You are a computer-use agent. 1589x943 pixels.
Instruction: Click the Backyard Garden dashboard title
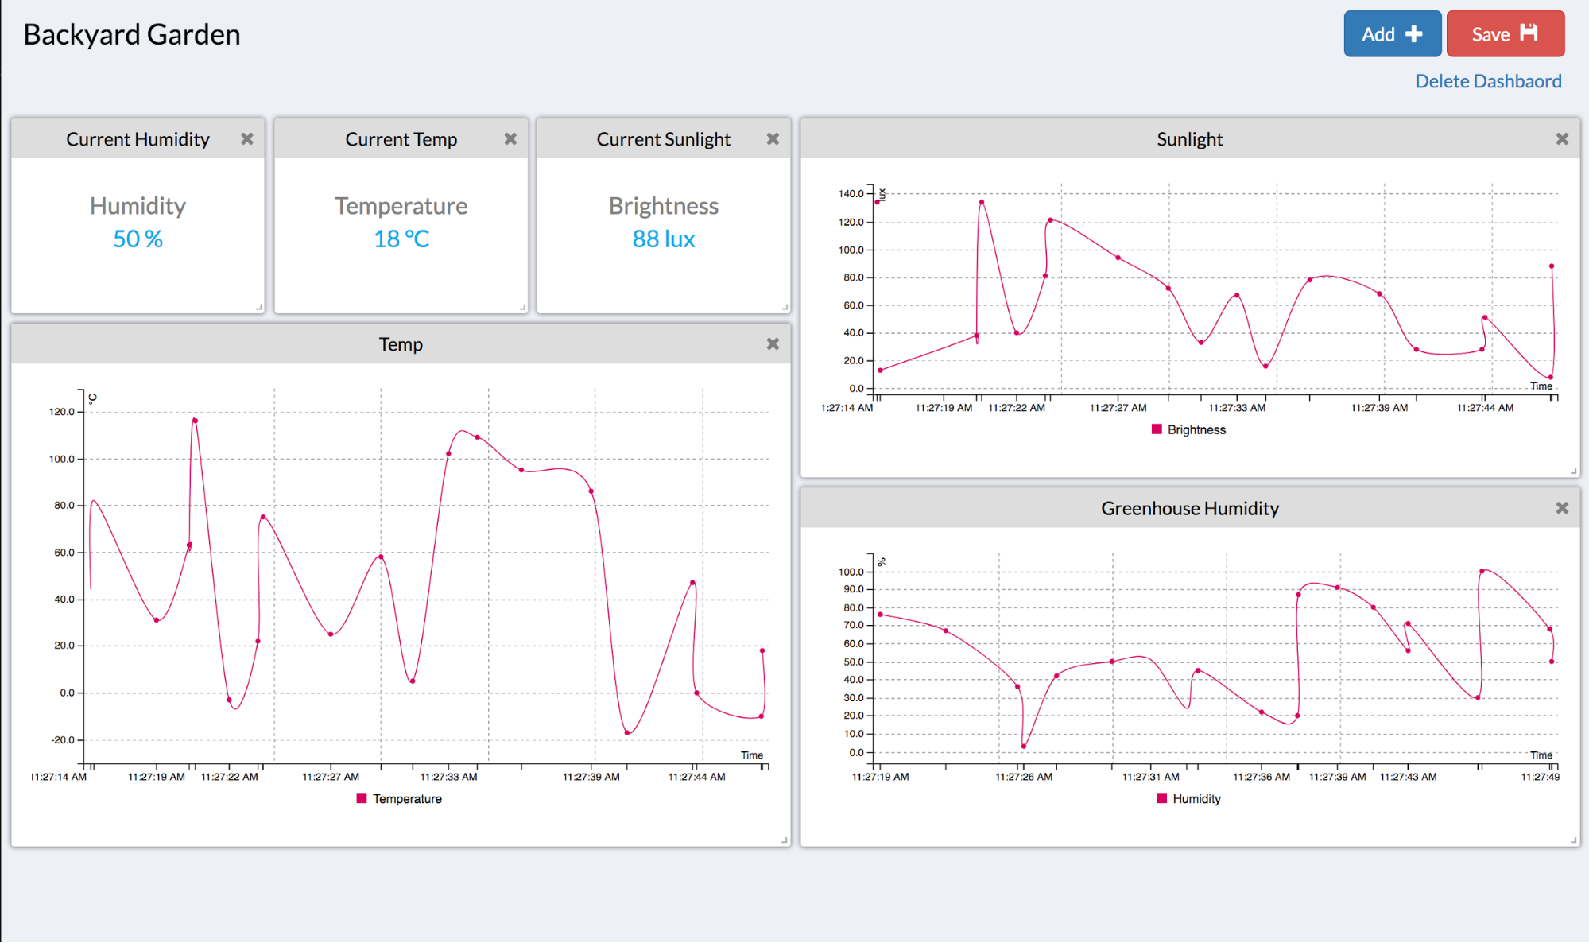click(x=132, y=35)
